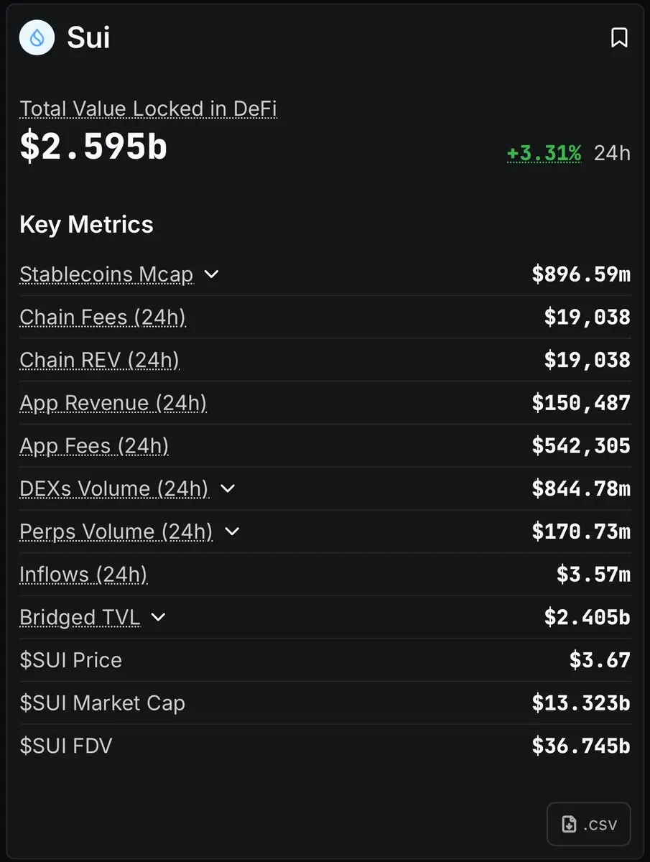650x862 pixels.
Task: Click the $3.57m inflows value
Action: click(x=593, y=575)
